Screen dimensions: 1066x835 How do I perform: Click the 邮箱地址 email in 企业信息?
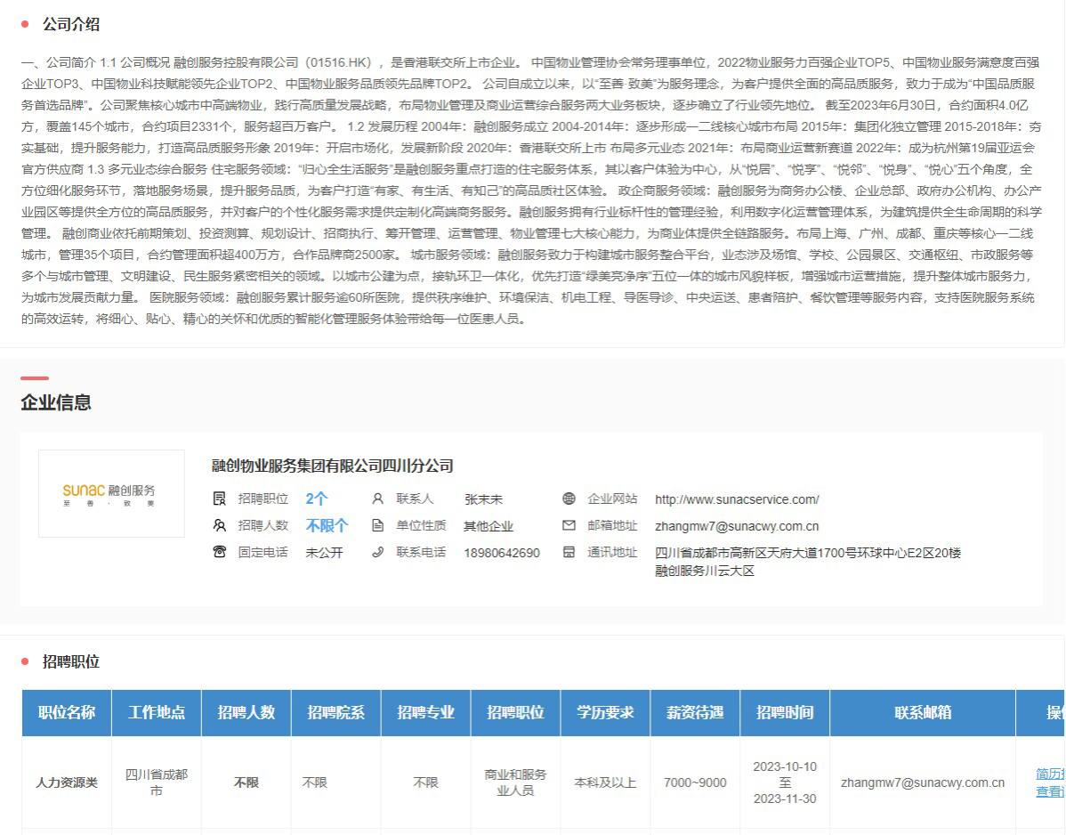[x=737, y=526]
